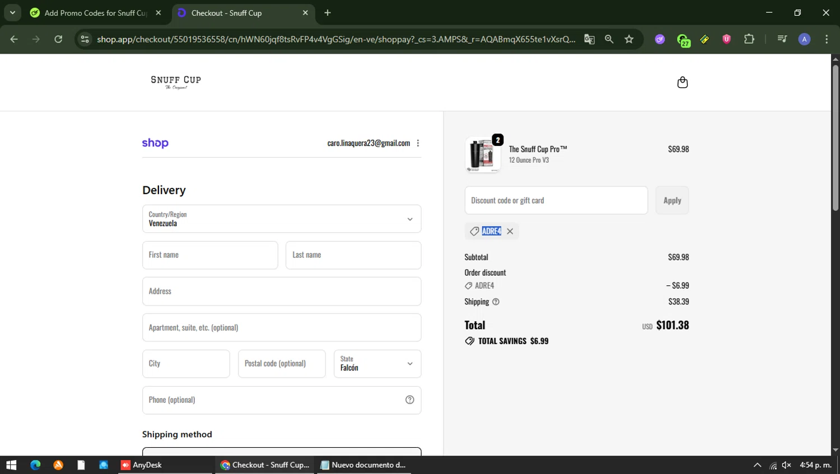Show shipping info via question mark icon
840x474 pixels.
pos(496,302)
